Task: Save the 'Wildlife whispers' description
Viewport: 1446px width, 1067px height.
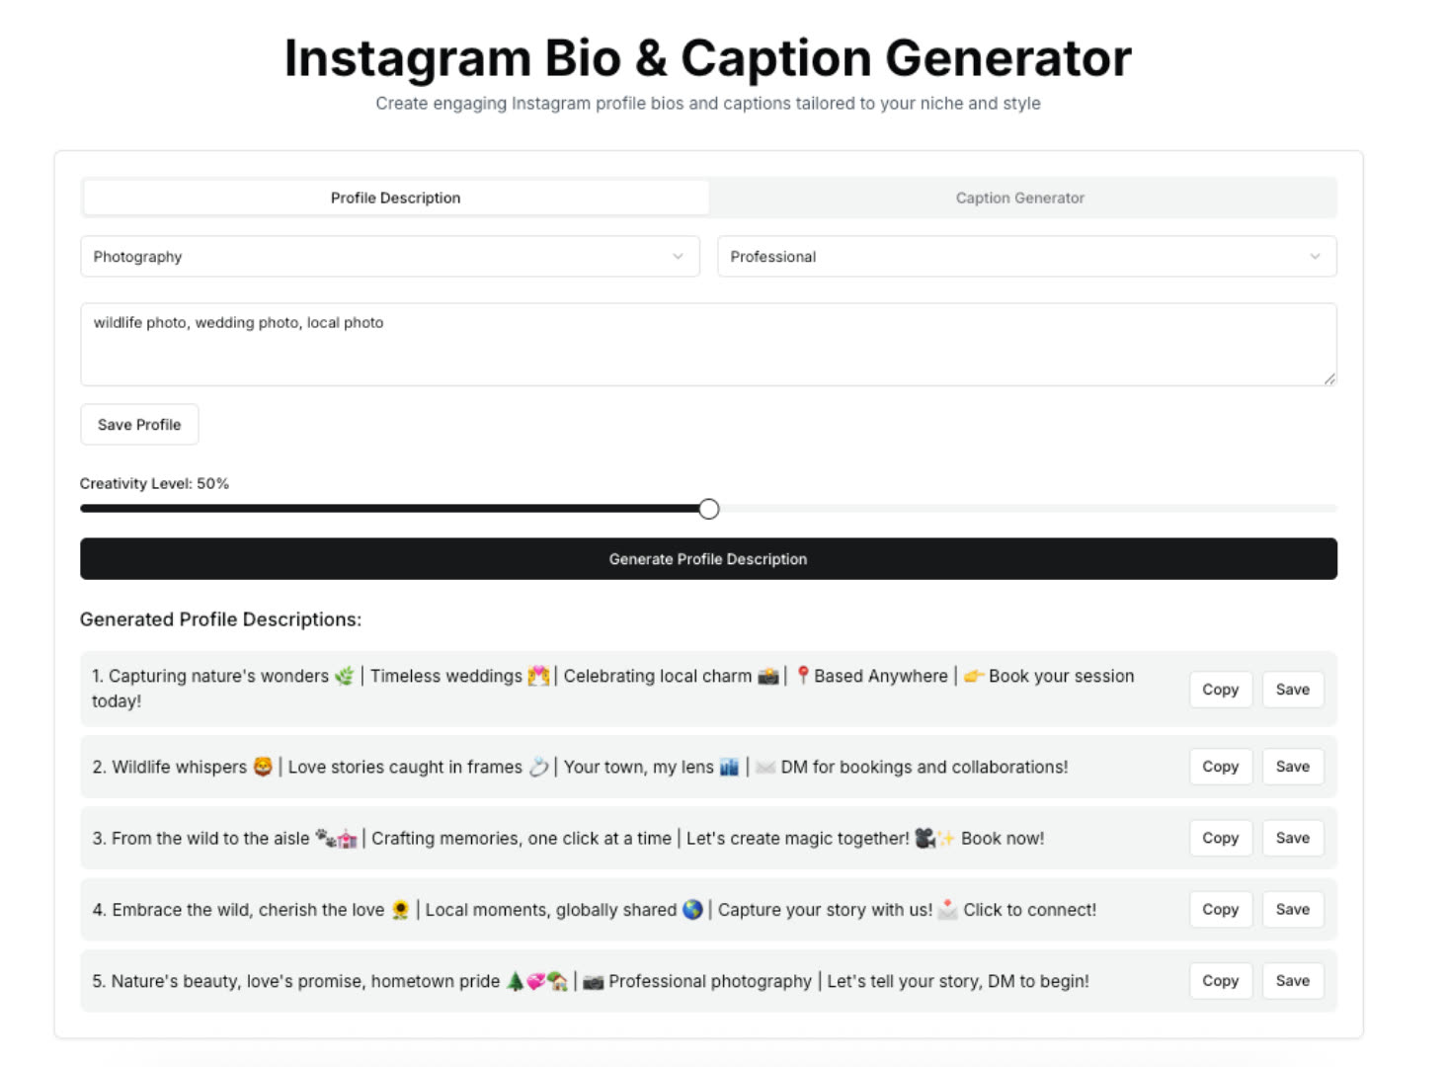Action: tap(1292, 767)
